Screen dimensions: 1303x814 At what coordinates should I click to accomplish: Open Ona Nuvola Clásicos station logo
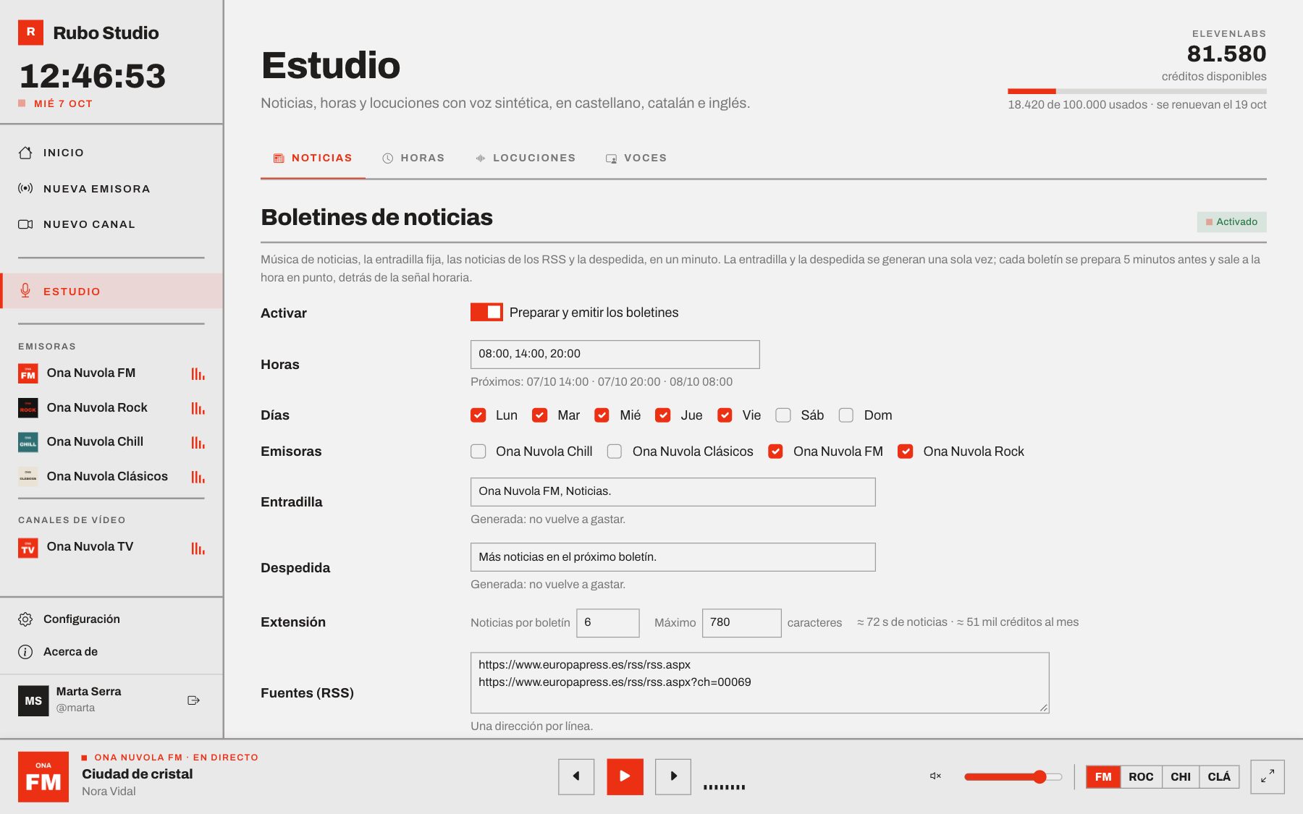tap(28, 476)
